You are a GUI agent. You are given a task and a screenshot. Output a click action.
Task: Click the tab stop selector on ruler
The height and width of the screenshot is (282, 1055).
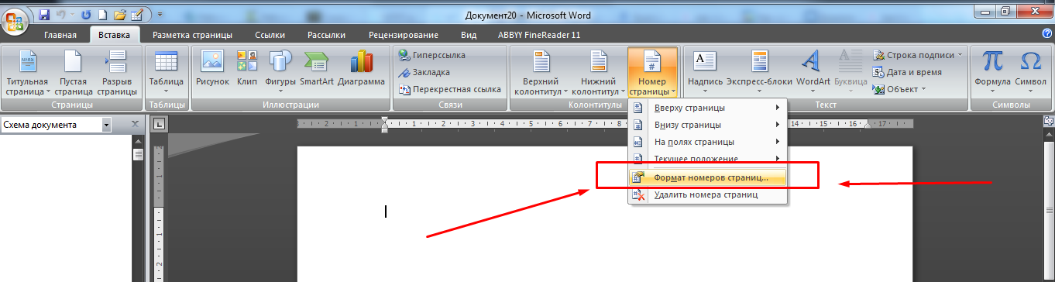click(x=160, y=123)
